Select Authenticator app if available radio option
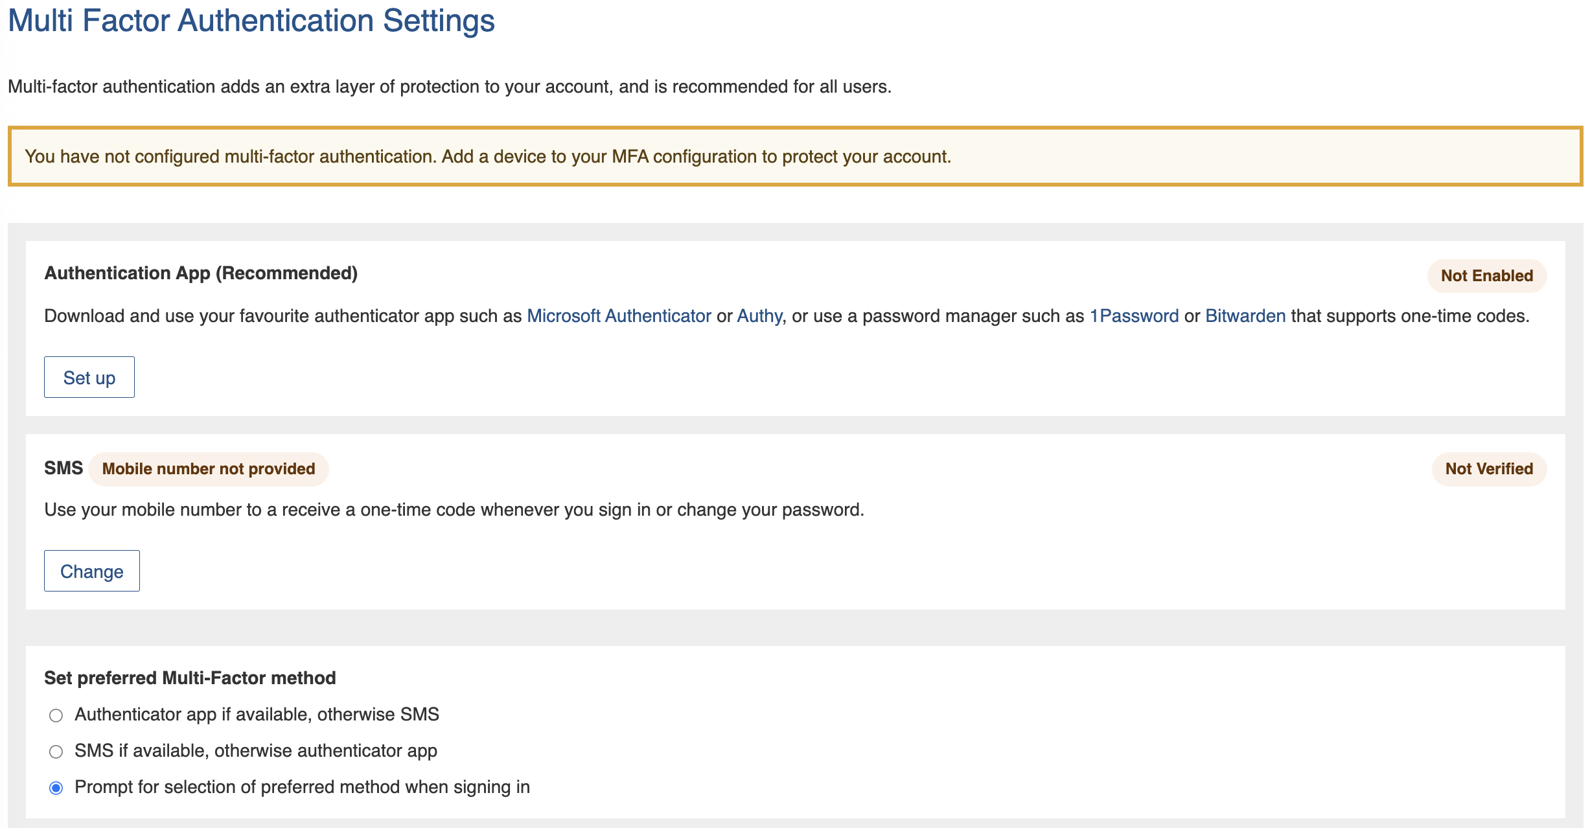 tap(56, 715)
